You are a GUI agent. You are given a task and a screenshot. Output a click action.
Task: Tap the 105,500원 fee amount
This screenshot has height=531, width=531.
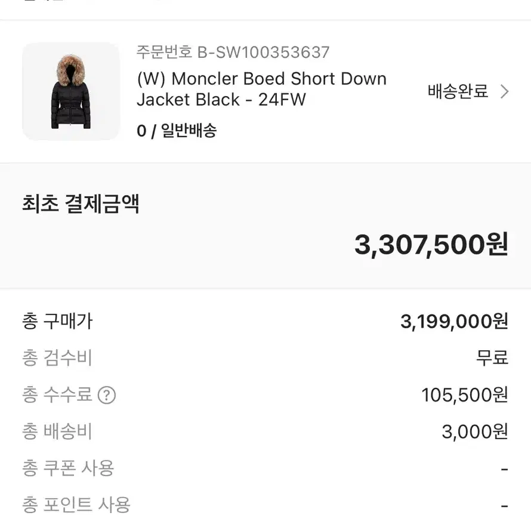coord(465,395)
